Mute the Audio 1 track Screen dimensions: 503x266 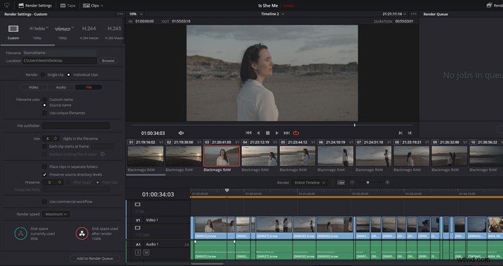click(x=147, y=253)
